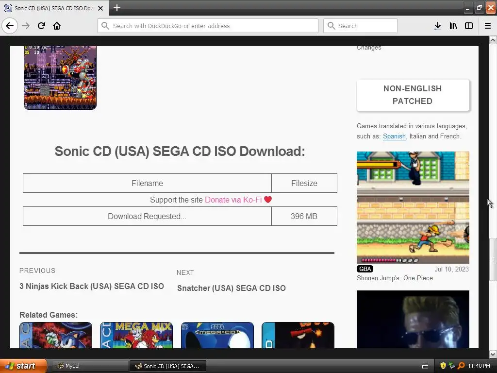
Task: Click the toolbar Search box
Action: point(360,26)
